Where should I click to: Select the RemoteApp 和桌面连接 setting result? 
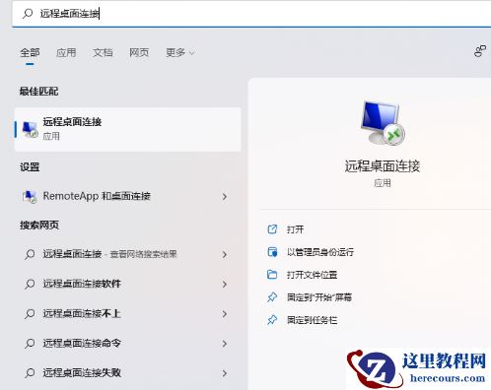[x=128, y=196]
